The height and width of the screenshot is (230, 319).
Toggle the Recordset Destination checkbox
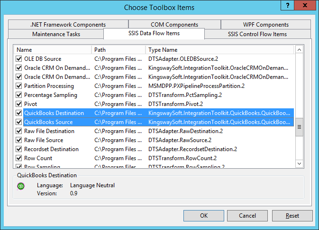(x=19, y=149)
